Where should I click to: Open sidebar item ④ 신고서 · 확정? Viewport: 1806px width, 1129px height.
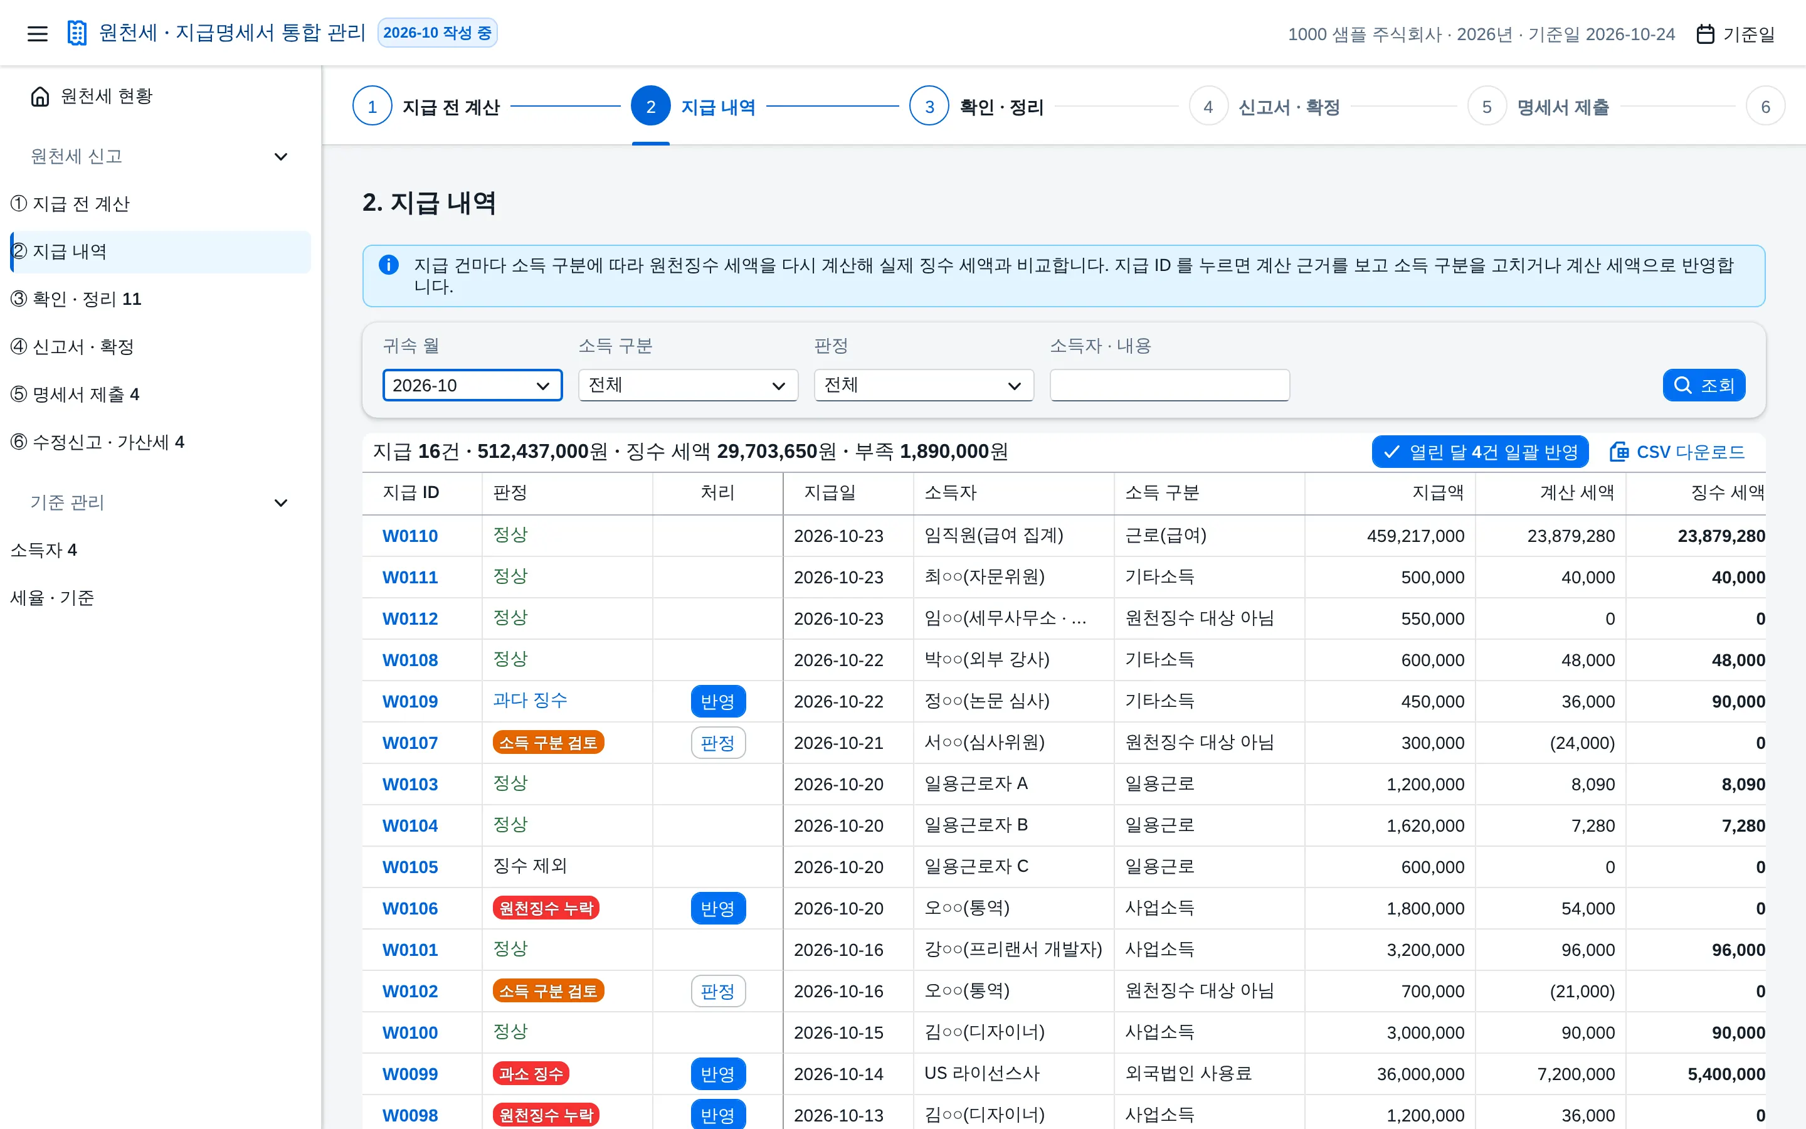click(x=161, y=347)
